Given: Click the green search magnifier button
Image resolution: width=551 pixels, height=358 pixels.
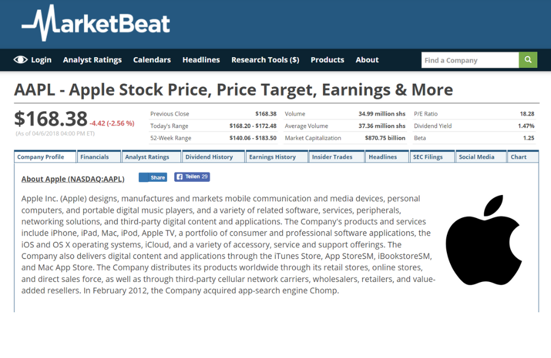Looking at the screenshot, I should [528, 60].
